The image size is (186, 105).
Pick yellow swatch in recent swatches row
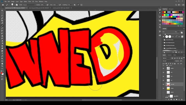[165, 12]
